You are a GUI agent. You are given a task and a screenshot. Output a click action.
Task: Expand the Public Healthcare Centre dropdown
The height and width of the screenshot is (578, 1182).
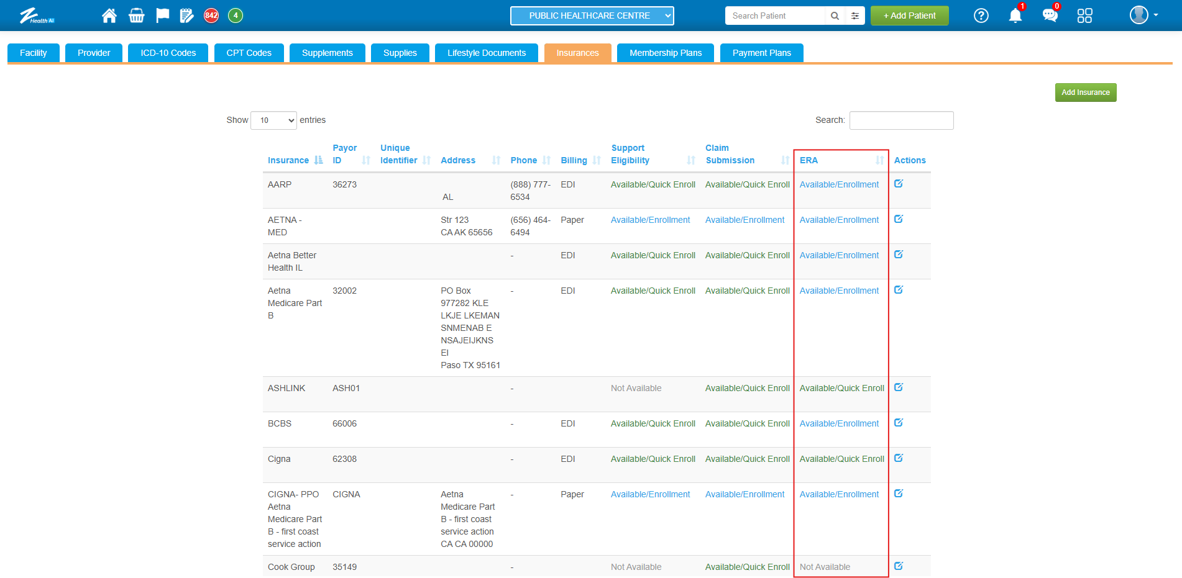point(592,16)
